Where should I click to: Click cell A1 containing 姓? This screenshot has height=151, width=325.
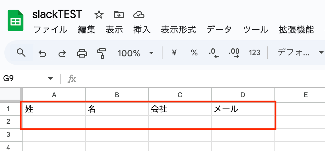coord(54,109)
